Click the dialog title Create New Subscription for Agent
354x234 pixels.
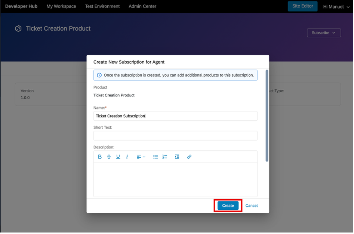[x=129, y=62]
